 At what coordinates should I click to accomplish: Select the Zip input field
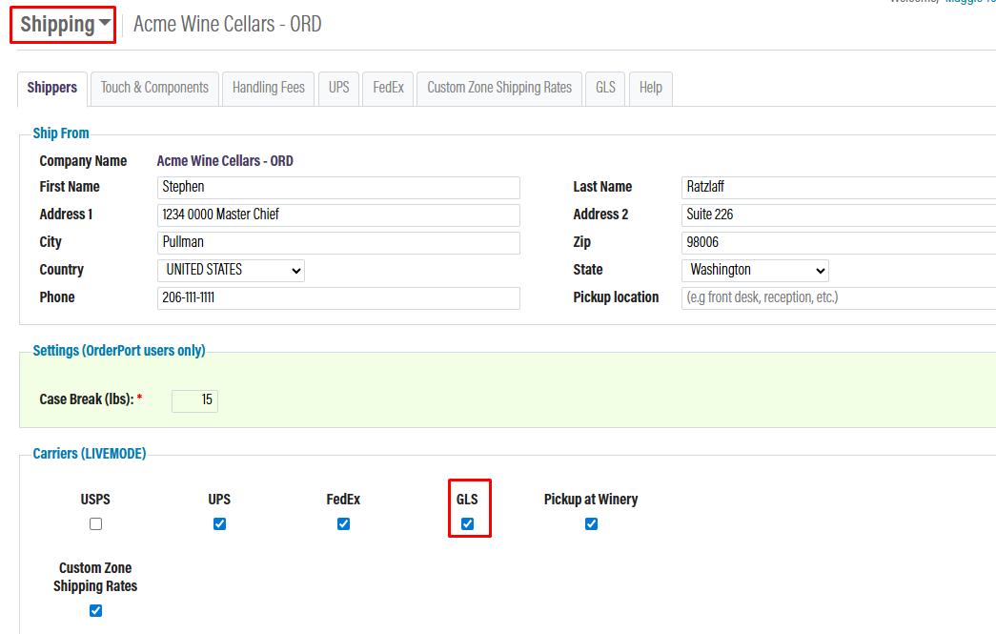pyautogui.click(x=839, y=243)
